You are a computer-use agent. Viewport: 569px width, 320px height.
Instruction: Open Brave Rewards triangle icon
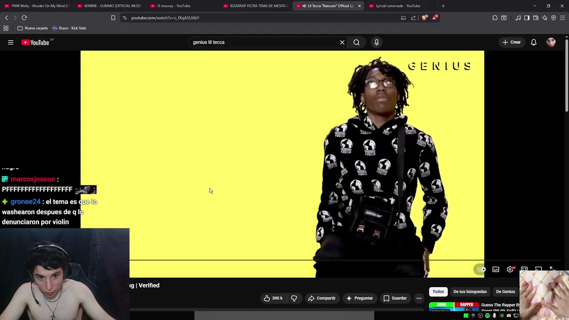435,18
